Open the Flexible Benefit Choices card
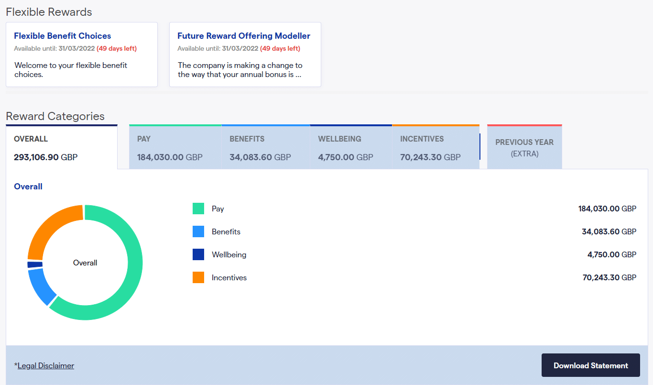This screenshot has height=385, width=653. pos(82,55)
